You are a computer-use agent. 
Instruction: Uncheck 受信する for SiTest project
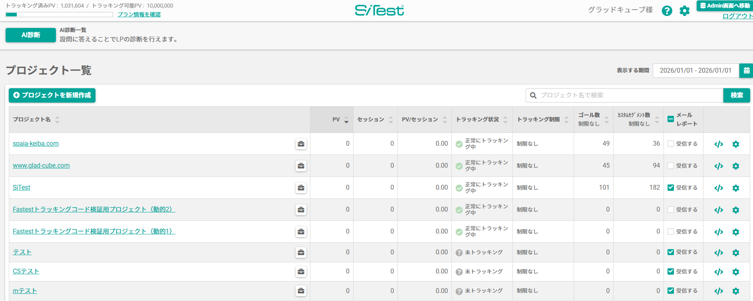(671, 188)
